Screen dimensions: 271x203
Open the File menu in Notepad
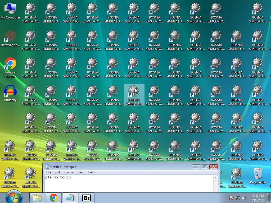[x=49, y=172]
